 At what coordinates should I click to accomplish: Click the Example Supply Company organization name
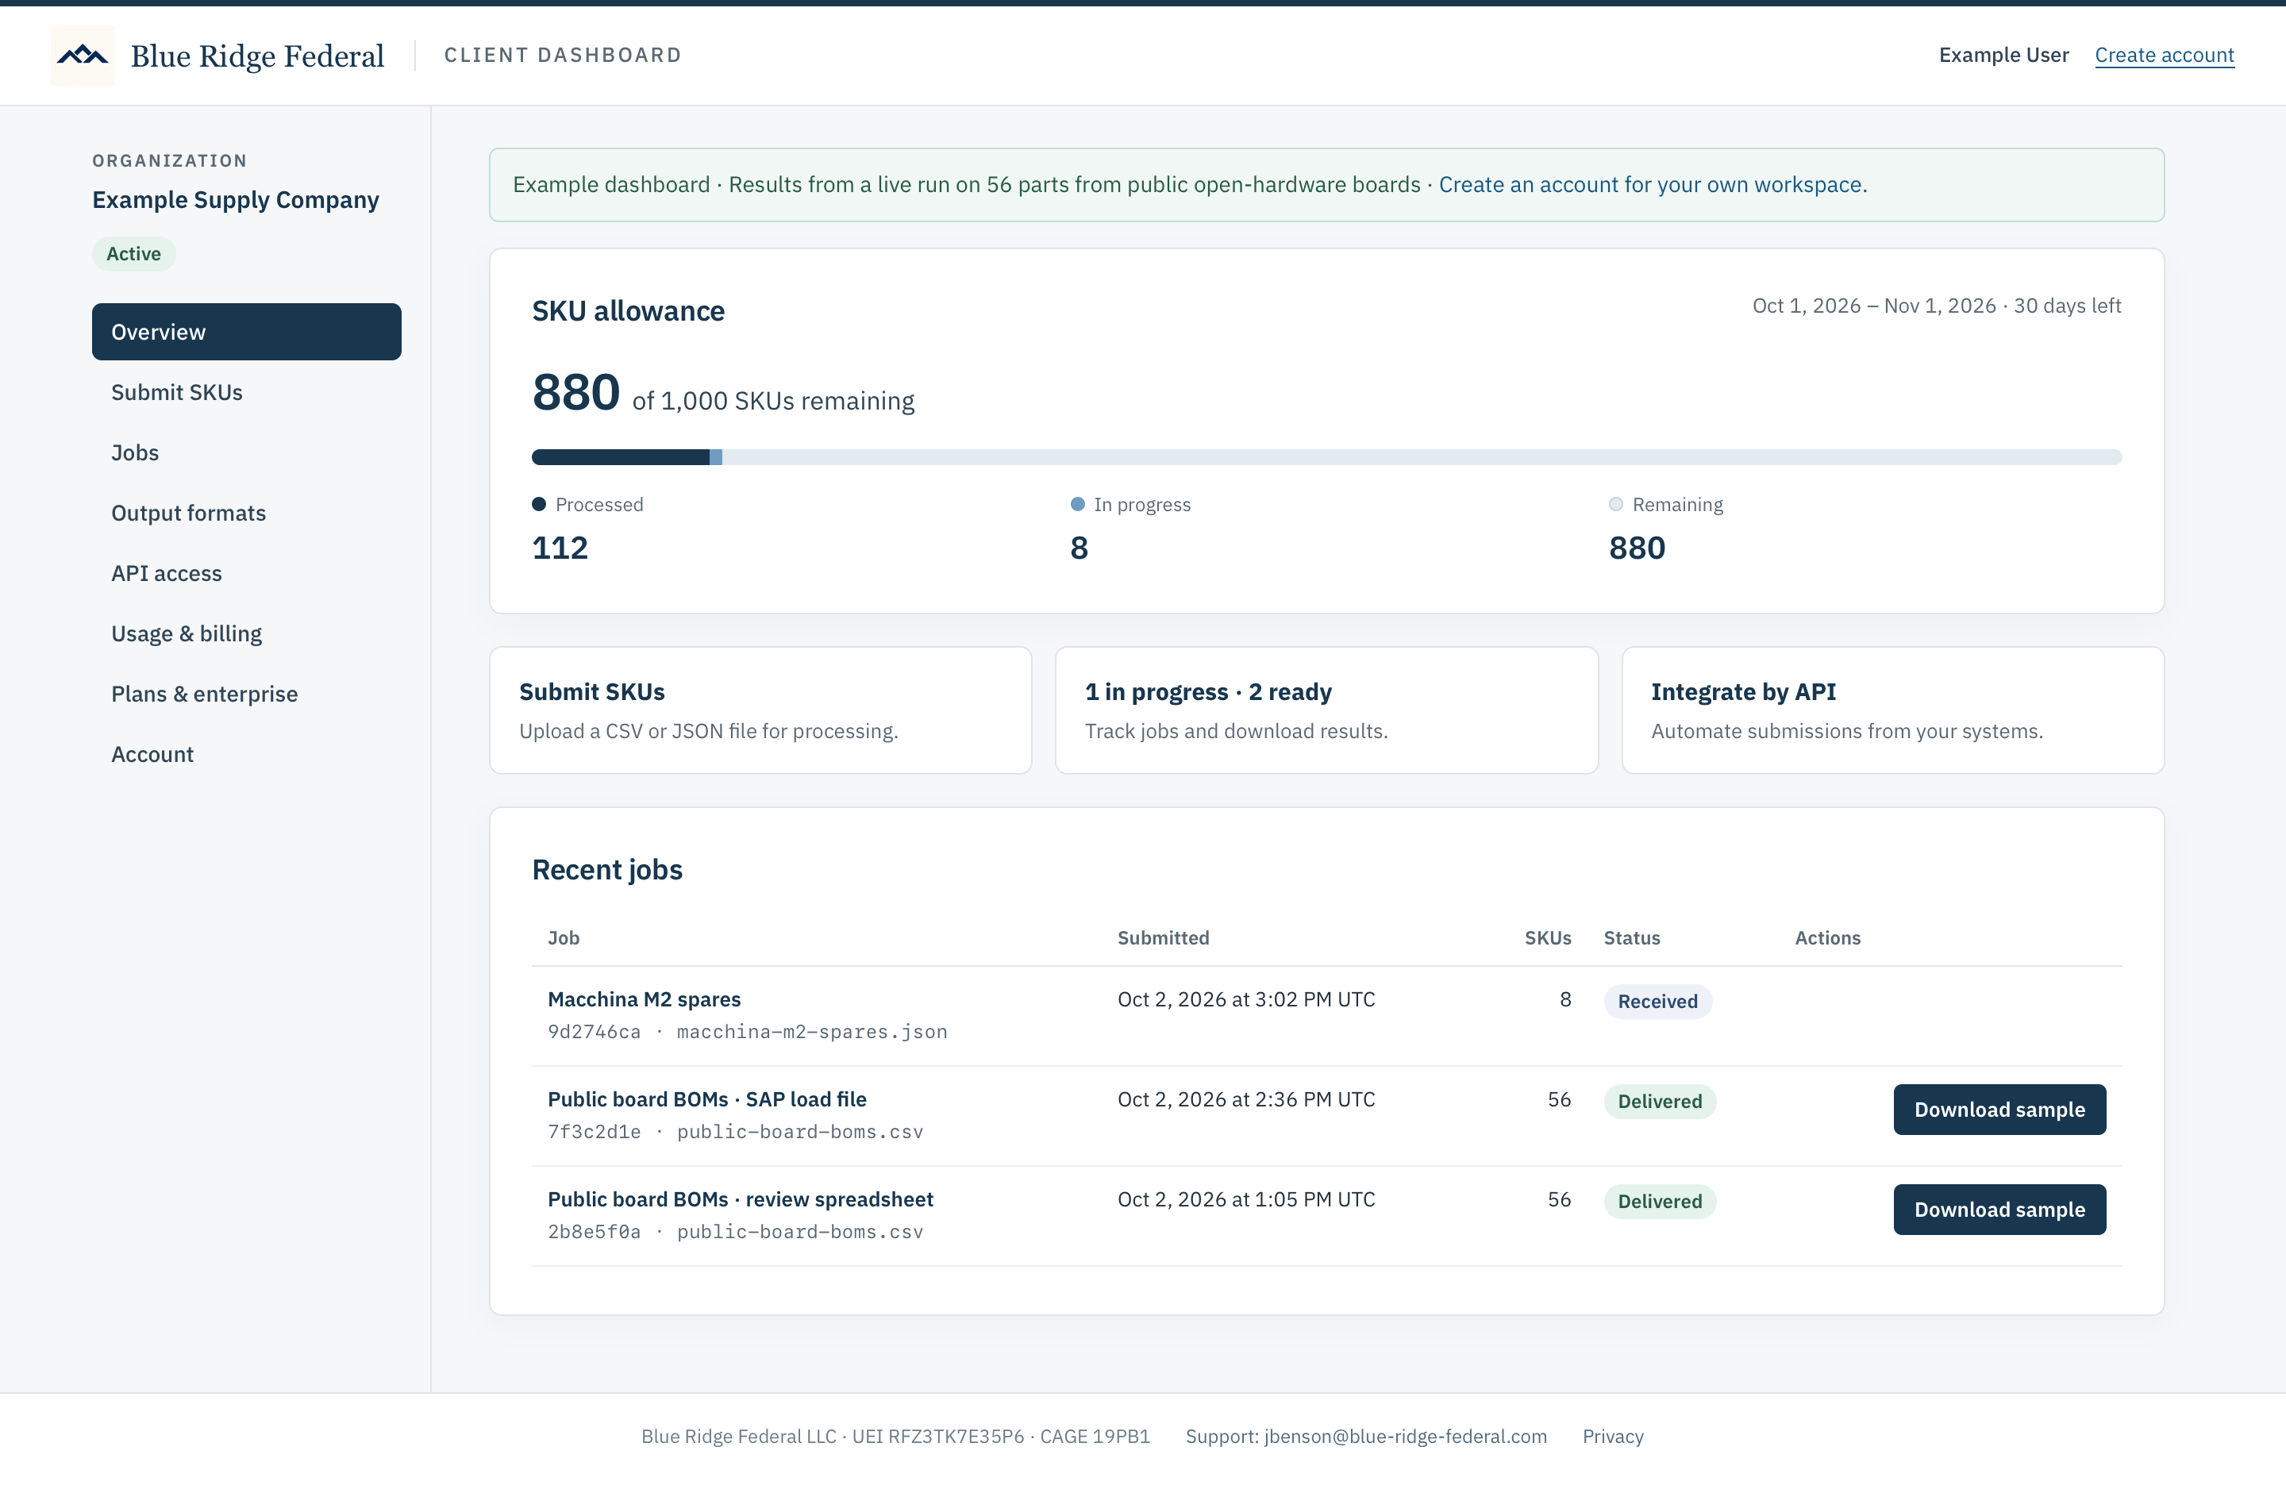pyautogui.click(x=235, y=200)
